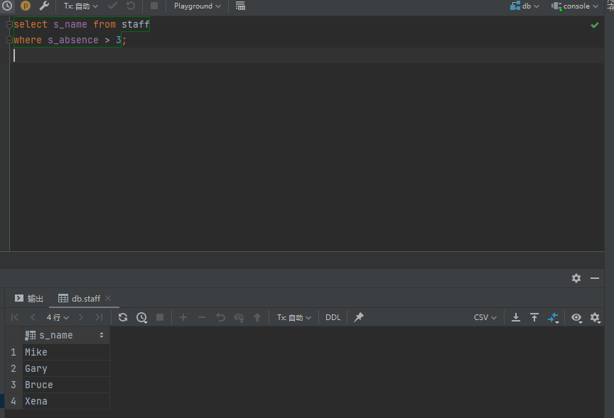Open the CSV export format dropdown
614x418 pixels.
point(485,317)
